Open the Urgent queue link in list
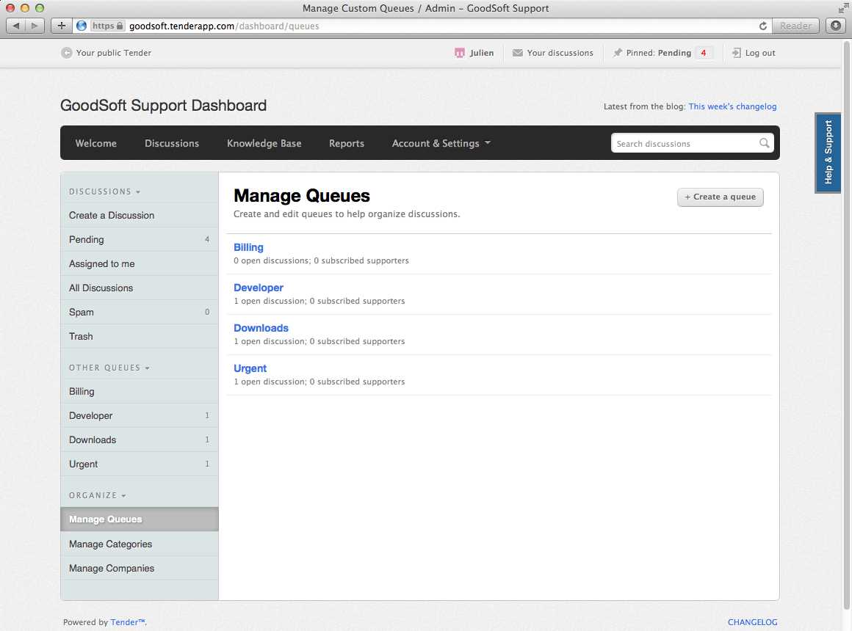Screen dimensions: 852x631 250,368
